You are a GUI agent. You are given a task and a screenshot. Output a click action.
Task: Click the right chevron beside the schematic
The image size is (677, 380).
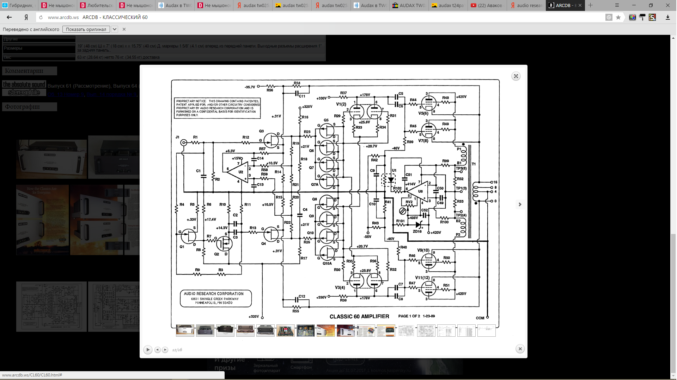click(520, 204)
